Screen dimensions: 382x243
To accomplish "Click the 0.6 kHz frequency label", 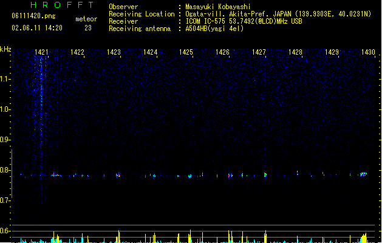I will pyautogui.click(x=5, y=231).
